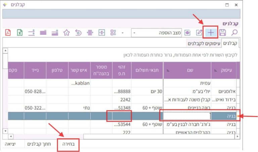Click the star with arrow icon
The height and width of the screenshot is (152, 258).
tap(78, 33)
